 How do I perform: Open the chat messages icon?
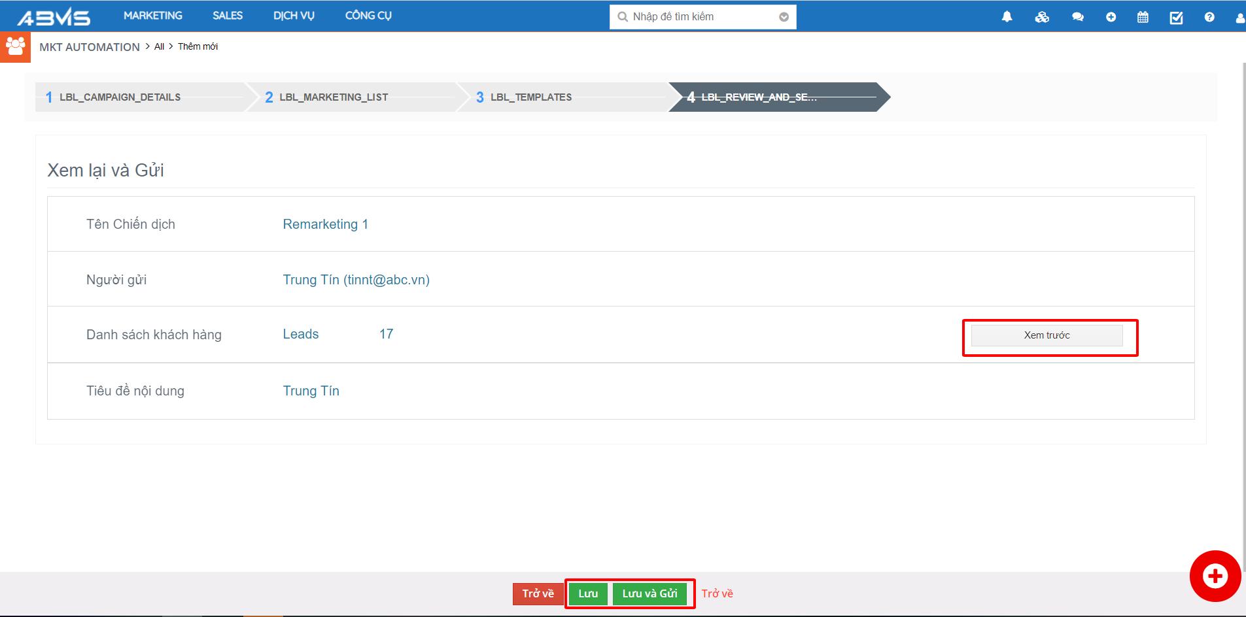click(x=1077, y=17)
